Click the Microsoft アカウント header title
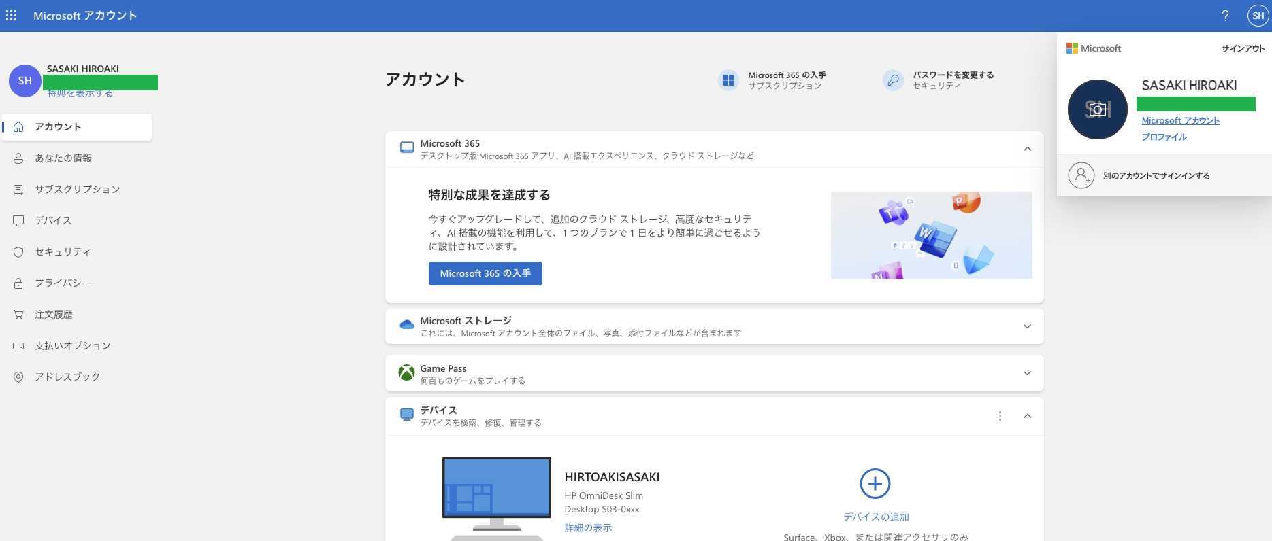Viewport: 1272px width, 541px height. (x=85, y=16)
